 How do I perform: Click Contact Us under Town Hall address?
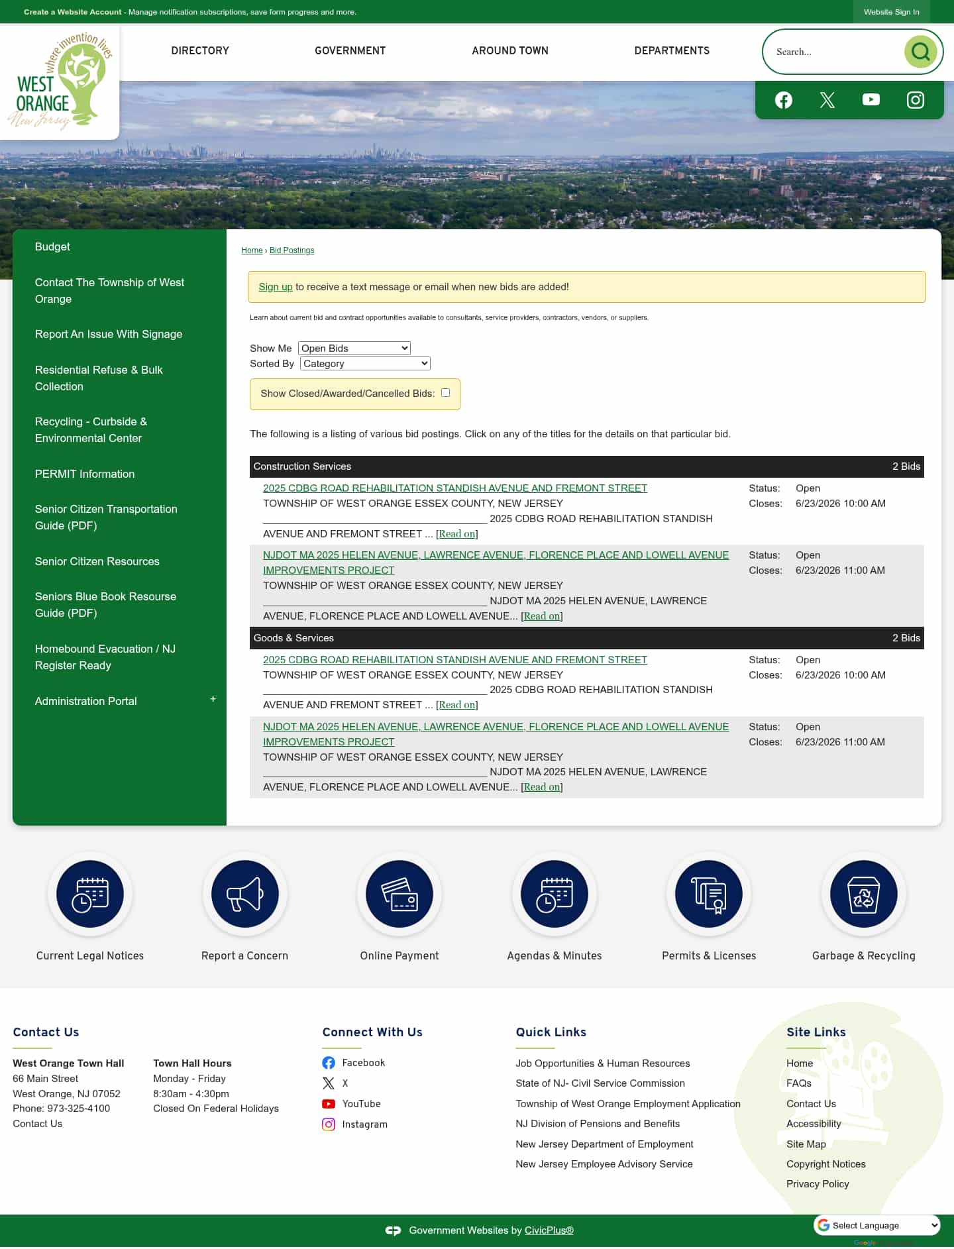pos(38,1124)
